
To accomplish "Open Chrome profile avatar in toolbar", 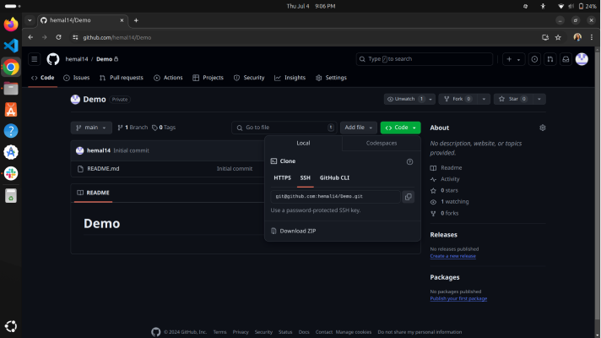I will coord(577,37).
